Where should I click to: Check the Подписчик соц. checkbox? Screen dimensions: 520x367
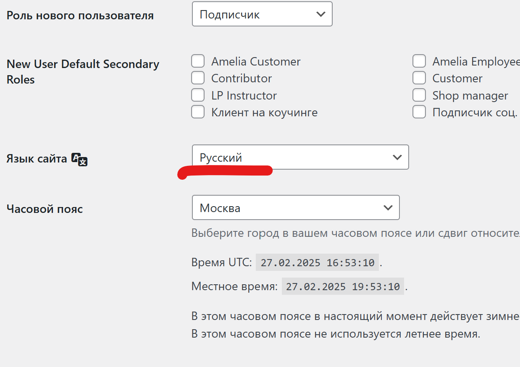click(419, 112)
